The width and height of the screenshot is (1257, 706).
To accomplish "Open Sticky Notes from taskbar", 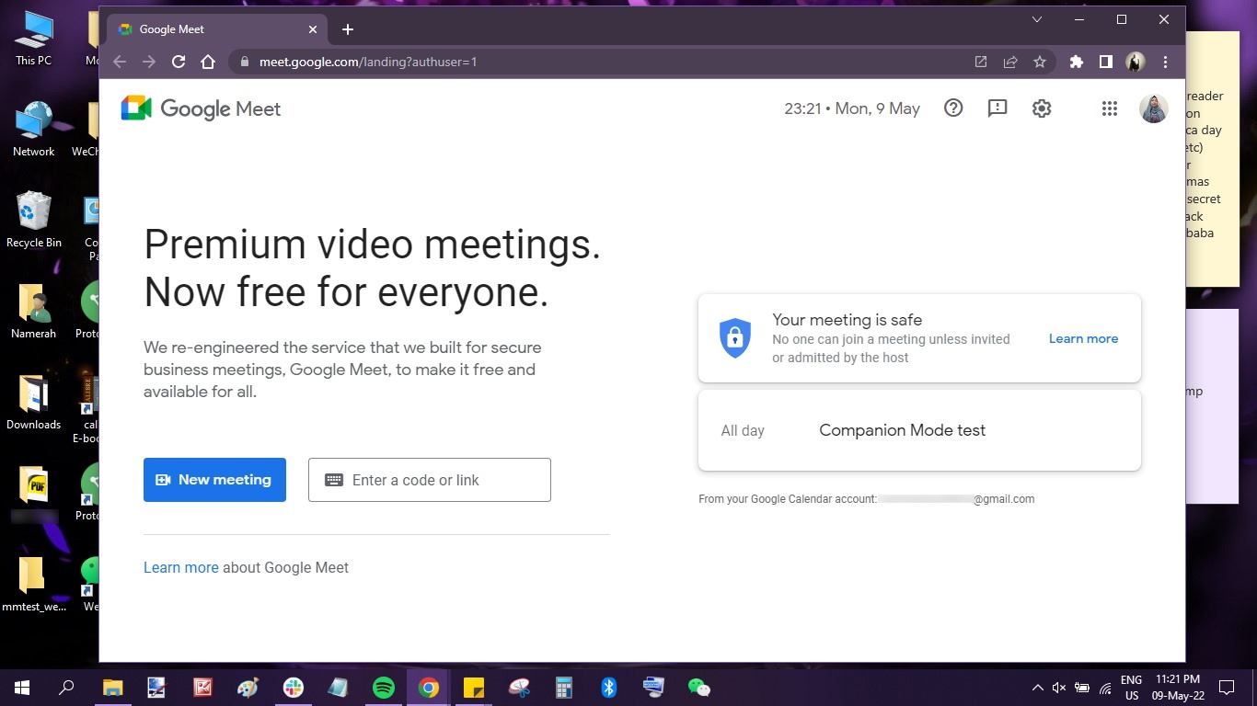I will pyautogui.click(x=473, y=687).
